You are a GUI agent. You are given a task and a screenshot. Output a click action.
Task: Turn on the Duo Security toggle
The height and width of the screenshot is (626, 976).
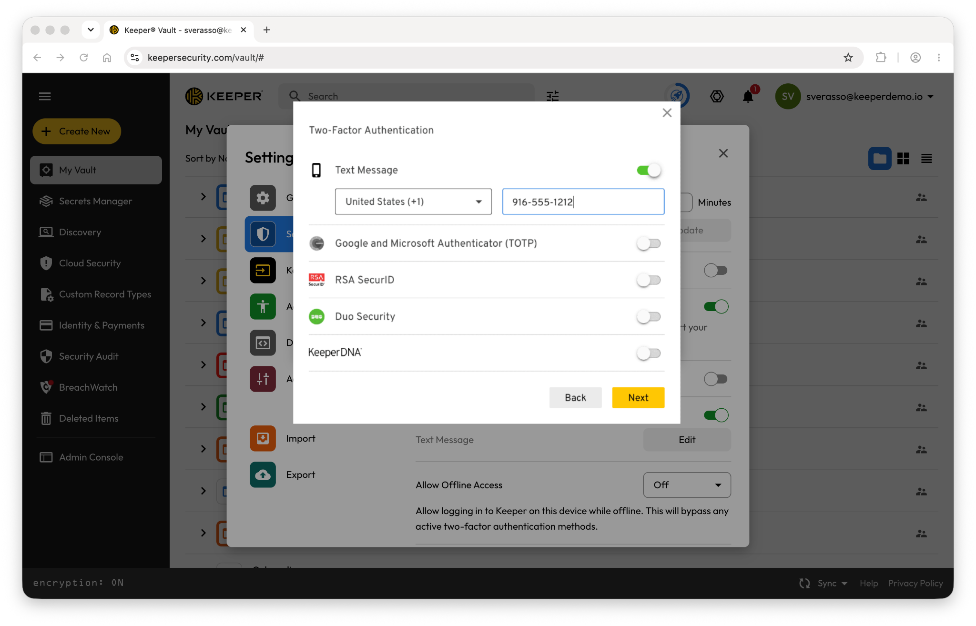[x=649, y=317]
